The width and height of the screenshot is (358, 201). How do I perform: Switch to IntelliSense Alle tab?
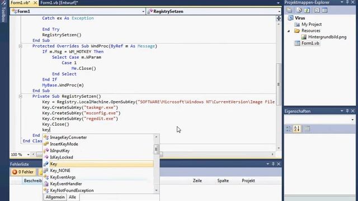[72, 197]
